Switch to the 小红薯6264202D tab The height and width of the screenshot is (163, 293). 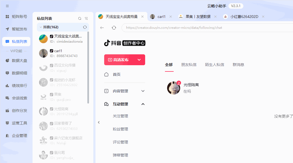coord(241,17)
